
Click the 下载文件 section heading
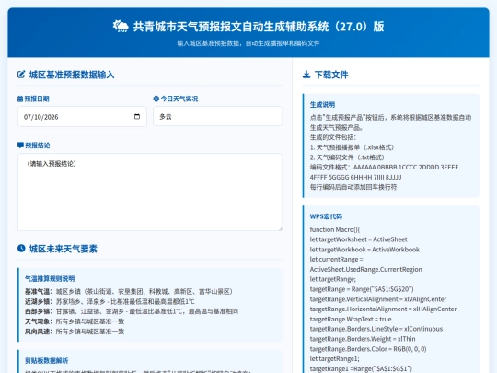point(331,75)
